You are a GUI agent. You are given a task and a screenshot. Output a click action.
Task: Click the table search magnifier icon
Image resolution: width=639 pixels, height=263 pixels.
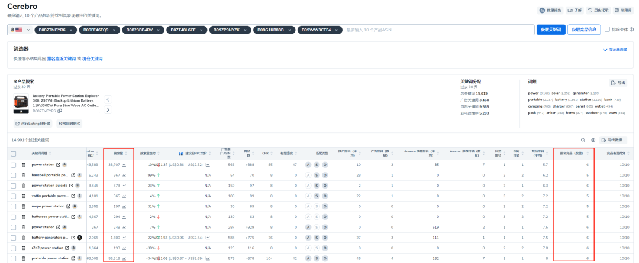583,140
